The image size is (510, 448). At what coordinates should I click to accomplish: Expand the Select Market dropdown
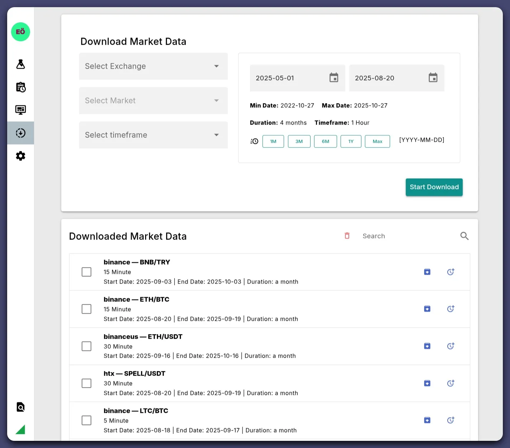tap(153, 101)
